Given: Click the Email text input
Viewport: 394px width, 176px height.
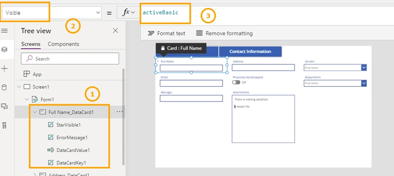Looking at the screenshot, I should [191, 83].
